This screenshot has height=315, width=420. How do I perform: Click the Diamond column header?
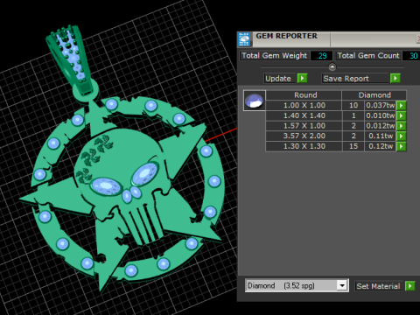374,95
